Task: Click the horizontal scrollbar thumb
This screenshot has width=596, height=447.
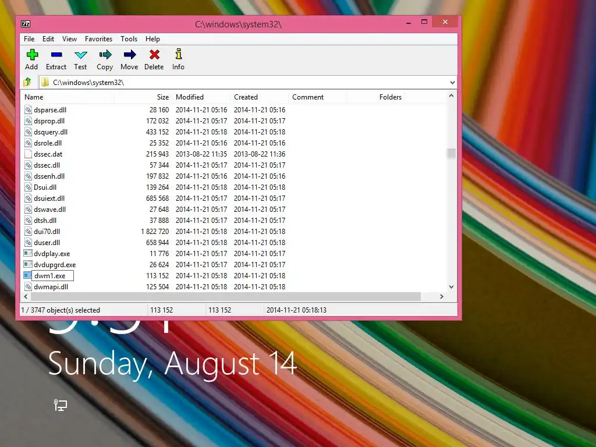Action: coord(226,296)
